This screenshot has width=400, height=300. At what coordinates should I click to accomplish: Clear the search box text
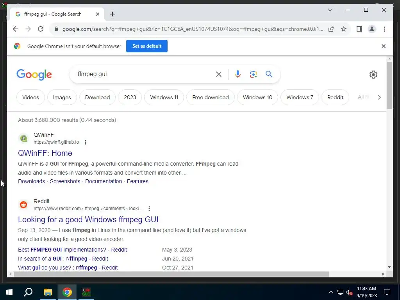coord(219,74)
